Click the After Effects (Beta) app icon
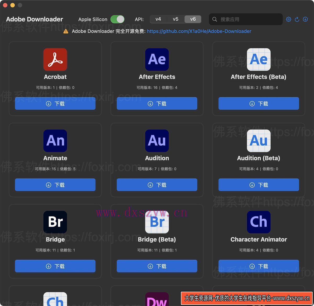The image size is (314, 306). point(259,59)
